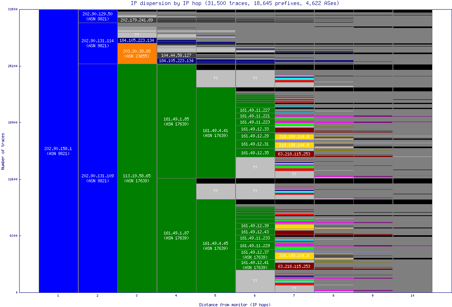452x307 pixels.
Task: Select the 161.49.11.229 segment
Action: point(255,245)
